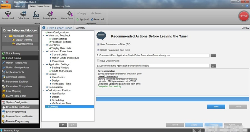This screenshot has width=250, height=132.
Task: Click the blue progress bar
Action: coord(172,99)
